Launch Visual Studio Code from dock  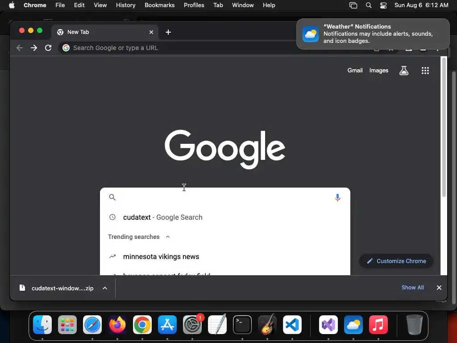pyautogui.click(x=292, y=325)
